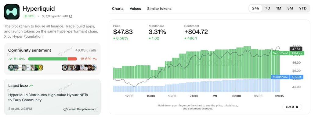The image size is (315, 118).
Task: Switch chart range to 1M
Action: 279,9
